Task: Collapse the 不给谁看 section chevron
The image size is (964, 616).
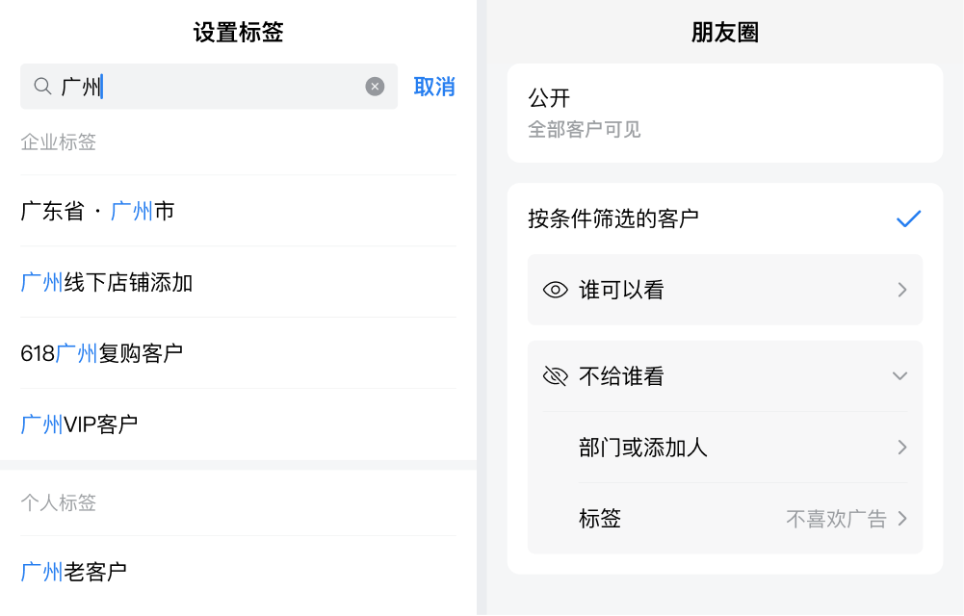Action: click(x=900, y=376)
